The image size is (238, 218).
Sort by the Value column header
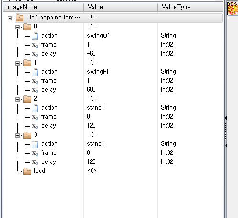(x=121, y=7)
